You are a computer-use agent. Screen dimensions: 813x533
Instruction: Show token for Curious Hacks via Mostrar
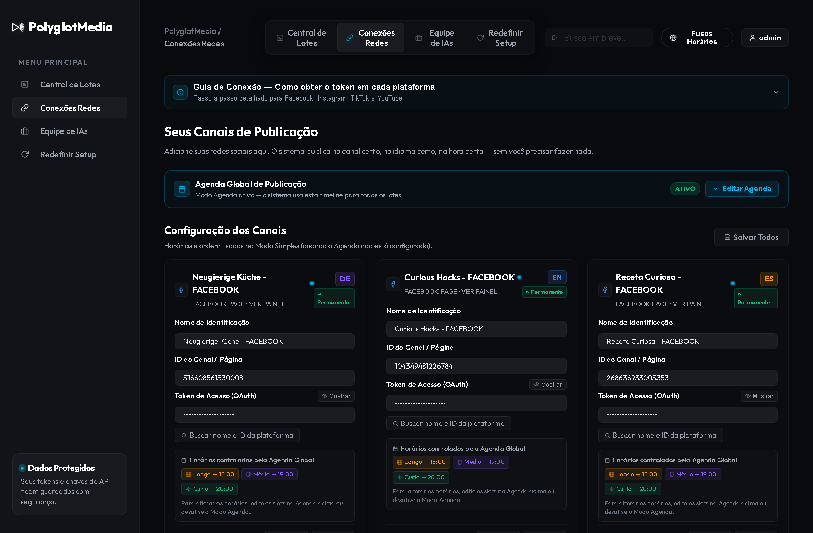point(548,385)
